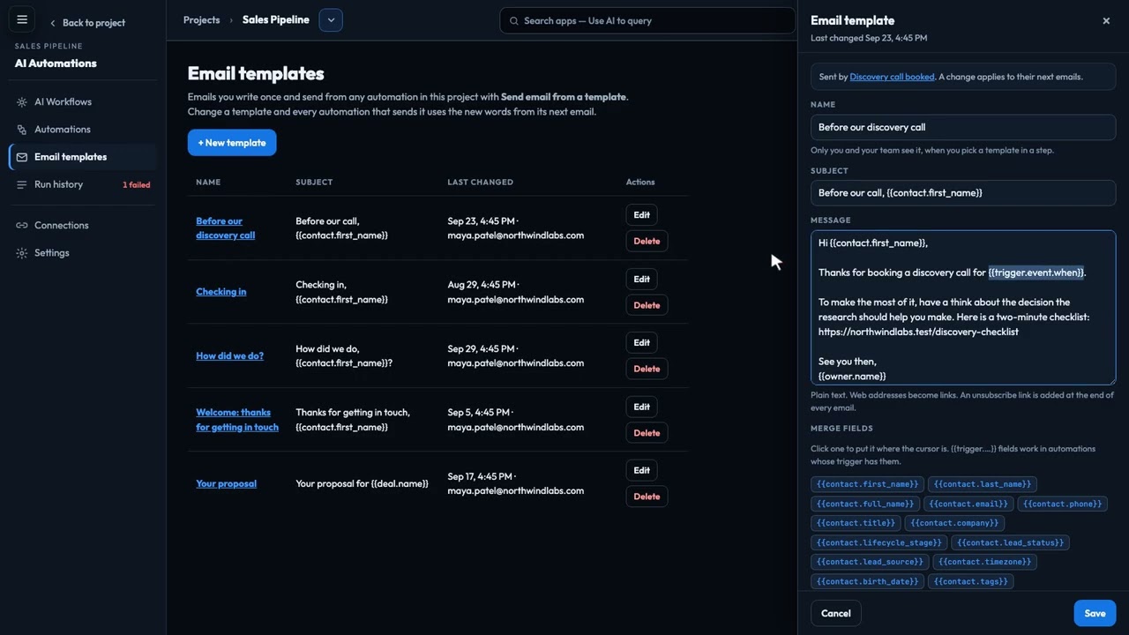Insert the {{contact.lead_status}} merge field

pyautogui.click(x=1010, y=542)
